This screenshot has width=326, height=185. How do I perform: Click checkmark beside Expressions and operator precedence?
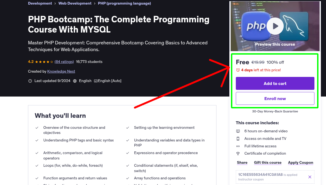(128, 153)
